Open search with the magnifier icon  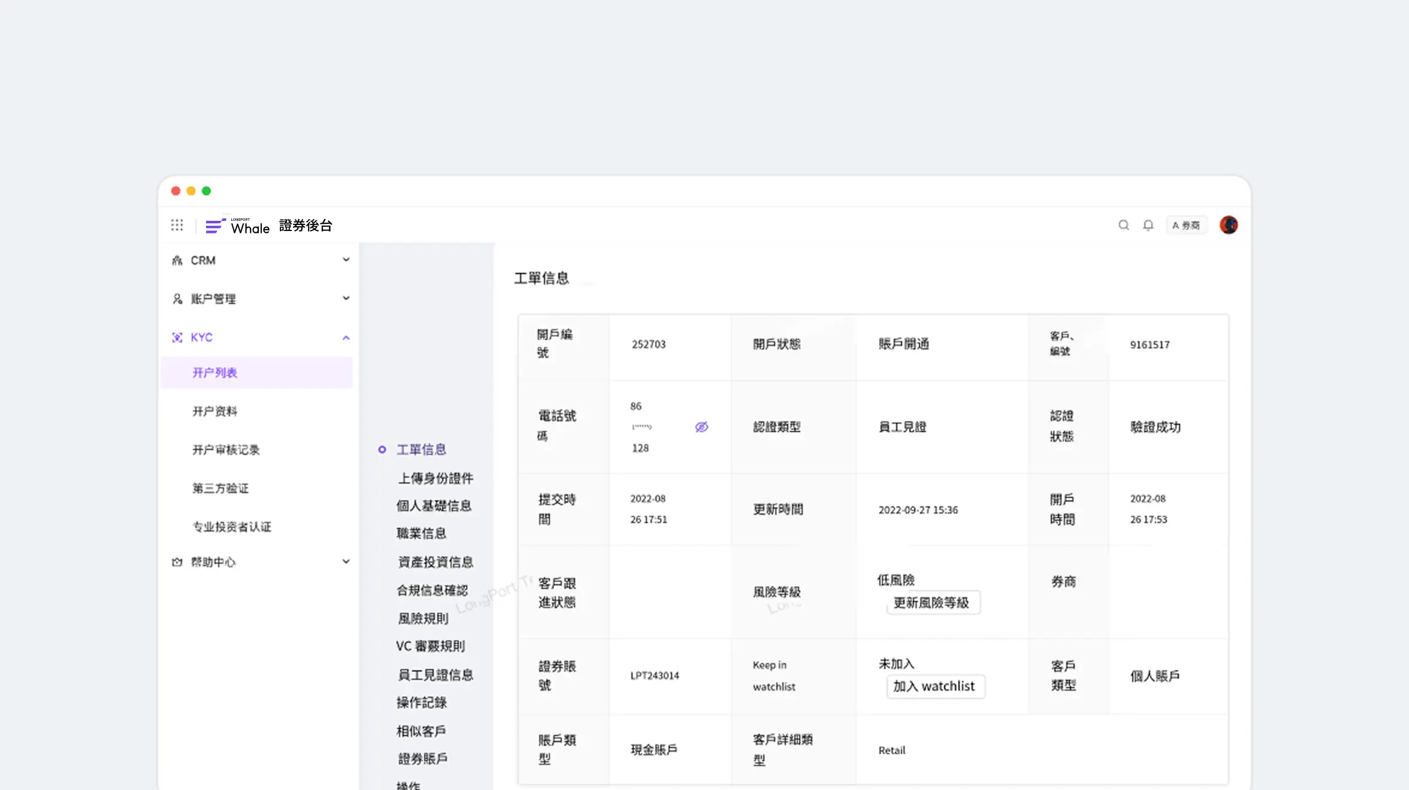point(1123,226)
